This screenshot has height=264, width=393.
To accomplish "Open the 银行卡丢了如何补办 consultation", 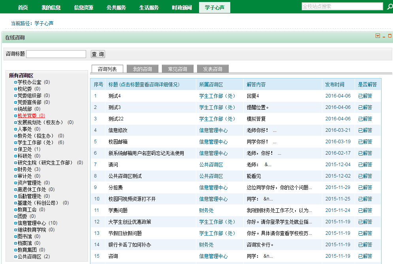I will (x=130, y=245).
